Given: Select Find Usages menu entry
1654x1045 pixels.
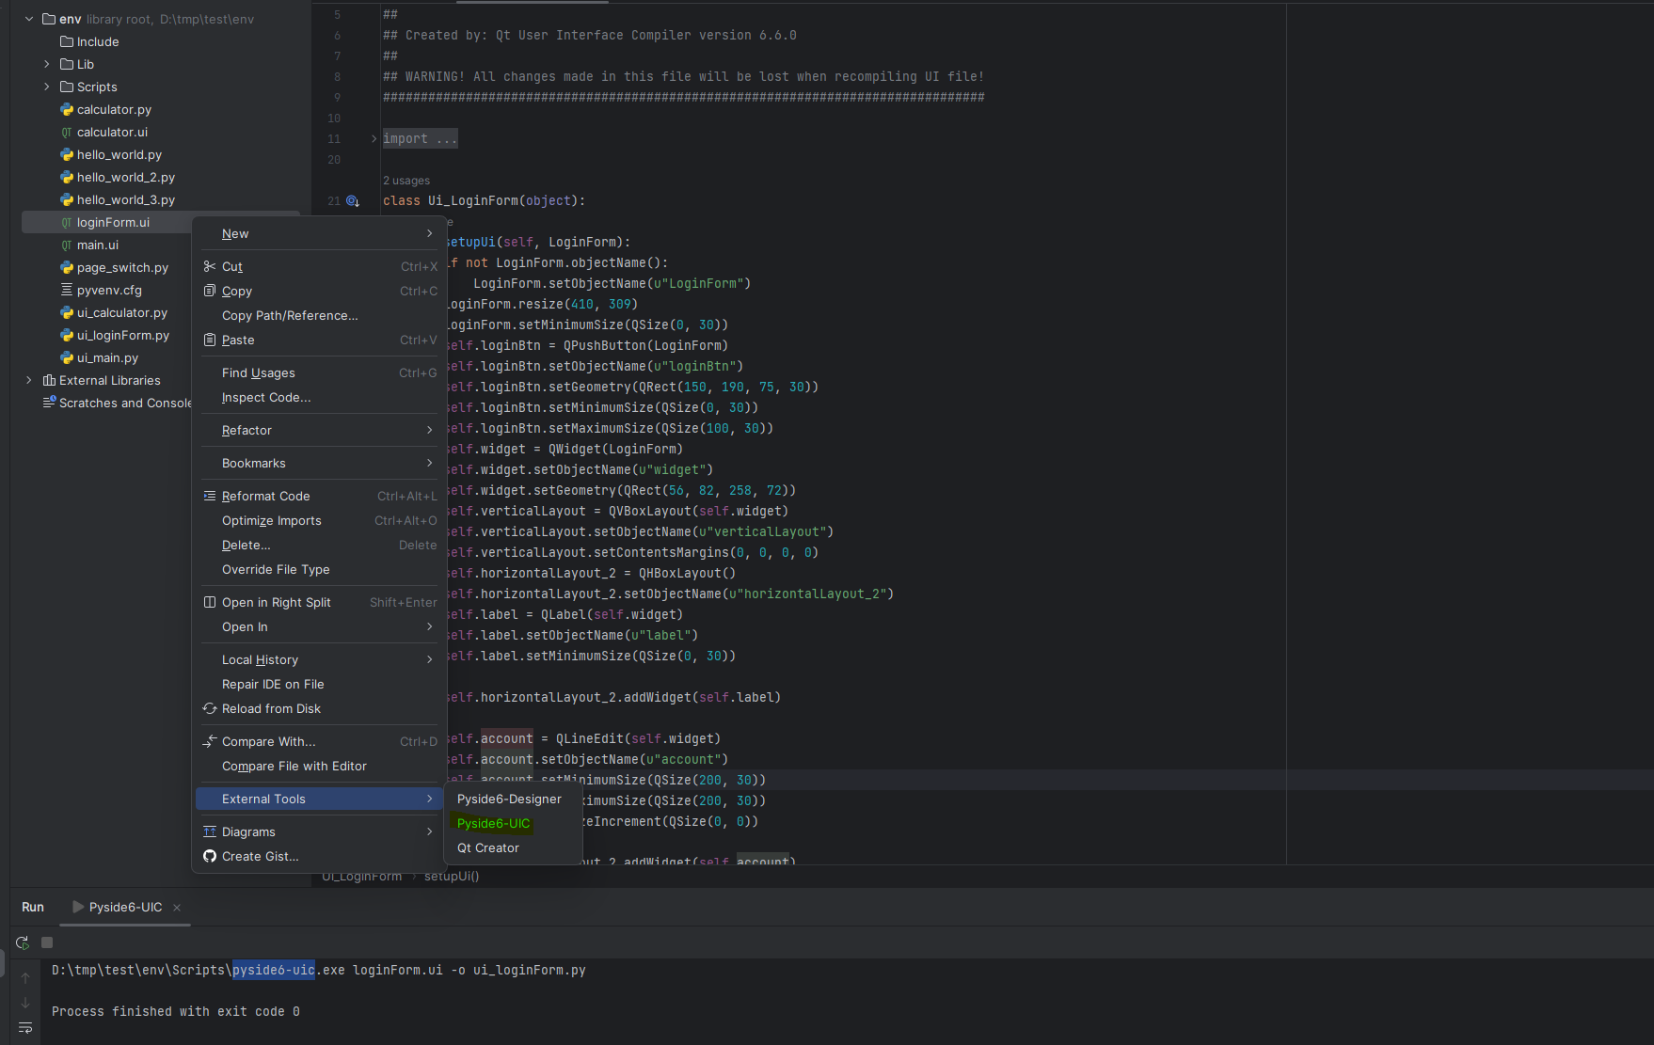Looking at the screenshot, I should pyautogui.click(x=320, y=372).
